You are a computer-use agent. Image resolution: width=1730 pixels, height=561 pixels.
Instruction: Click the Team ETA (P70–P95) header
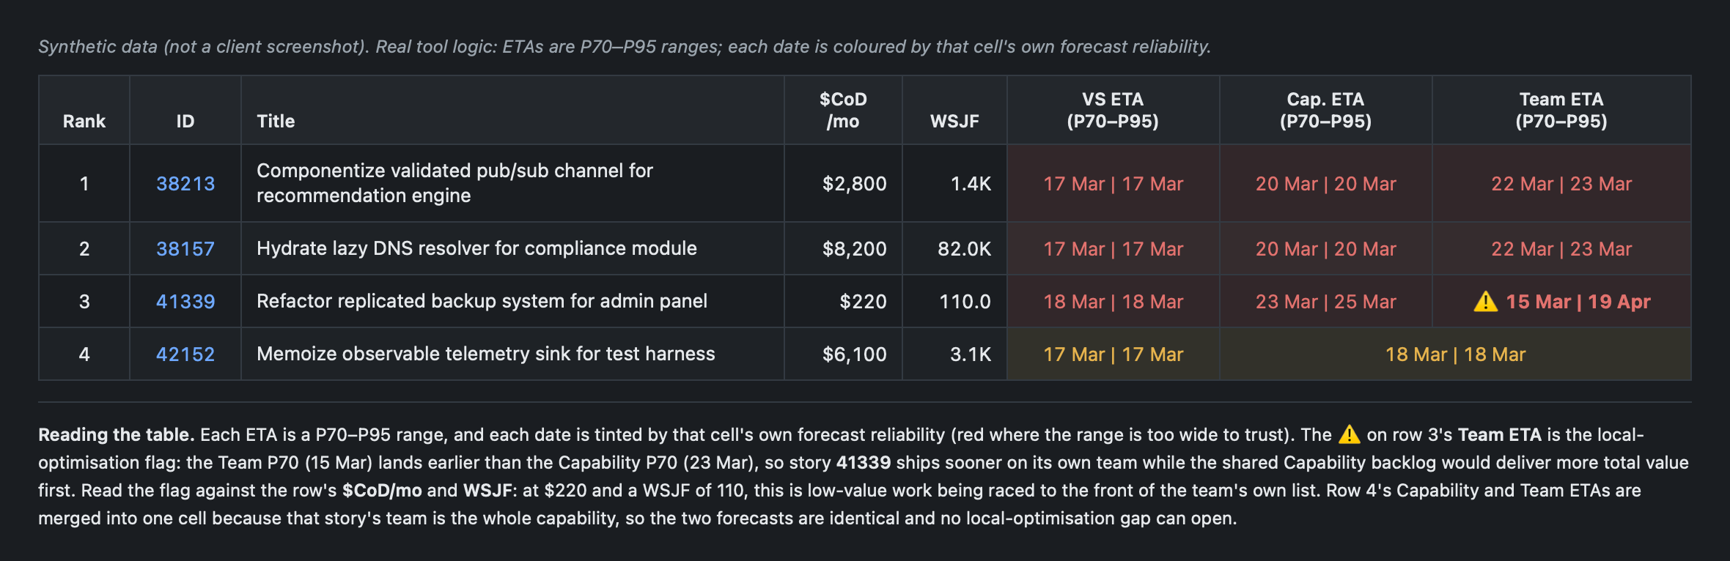(1561, 110)
